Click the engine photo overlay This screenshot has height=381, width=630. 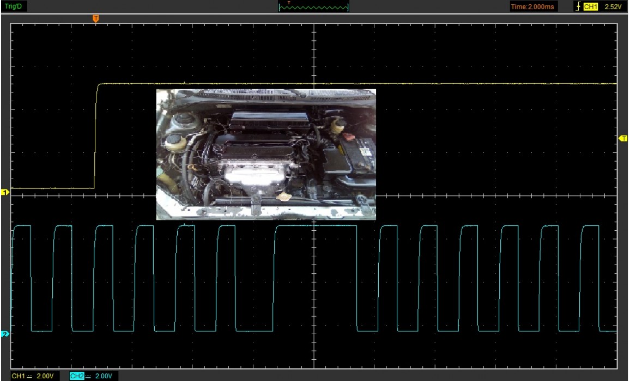(265, 154)
